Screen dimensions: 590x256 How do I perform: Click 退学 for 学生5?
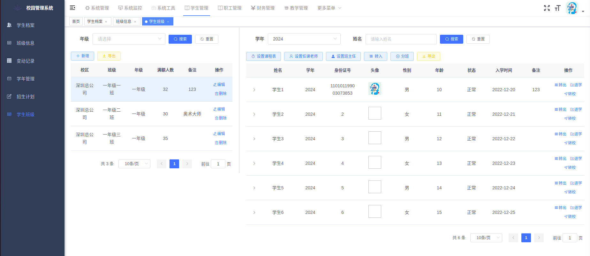(x=576, y=183)
